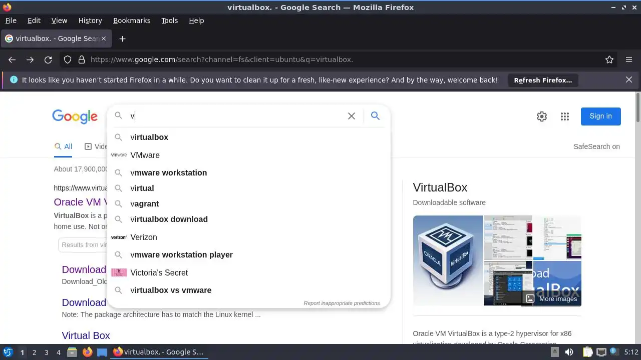641x360 pixels.
Task: Open the site security padlock
Action: pyautogui.click(x=81, y=59)
